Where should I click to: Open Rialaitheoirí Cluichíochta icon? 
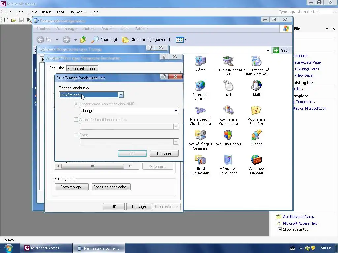click(200, 115)
